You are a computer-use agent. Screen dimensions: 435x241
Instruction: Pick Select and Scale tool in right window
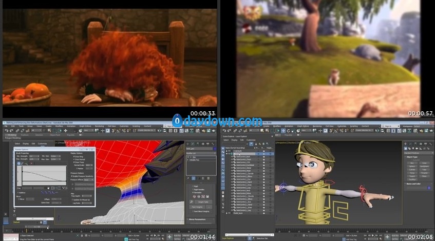pos(293,130)
